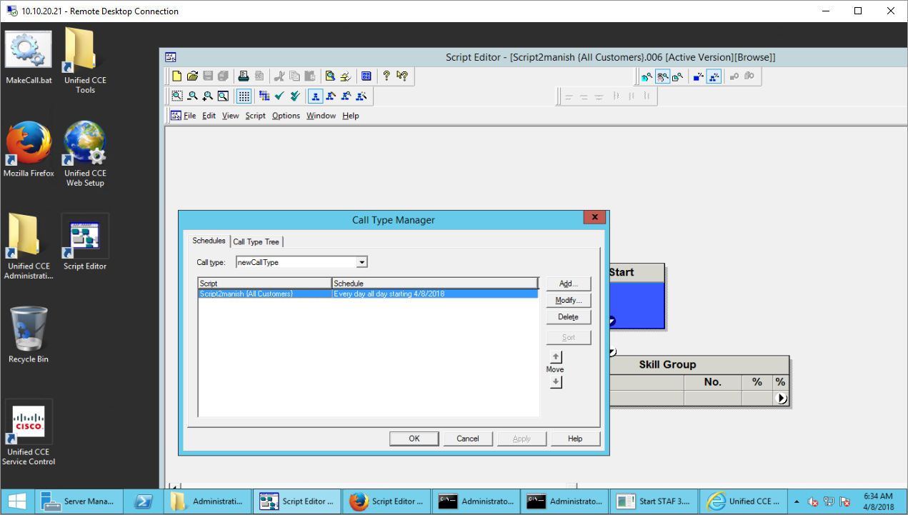The height and width of the screenshot is (515, 908).
Task: Select the Unified CCE Service Control icon
Action: point(29,433)
